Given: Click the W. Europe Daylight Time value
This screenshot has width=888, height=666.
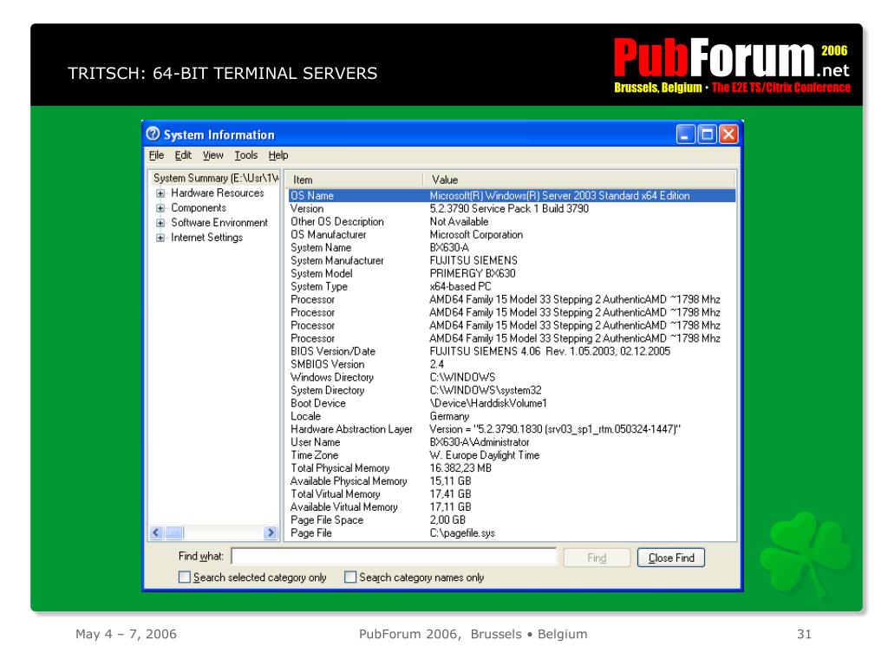Looking at the screenshot, I should [x=484, y=455].
